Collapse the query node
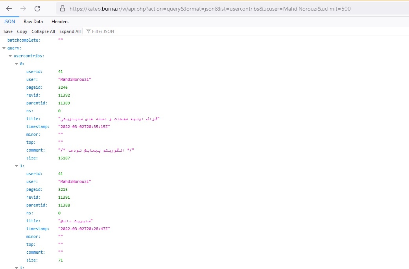 point(4,48)
